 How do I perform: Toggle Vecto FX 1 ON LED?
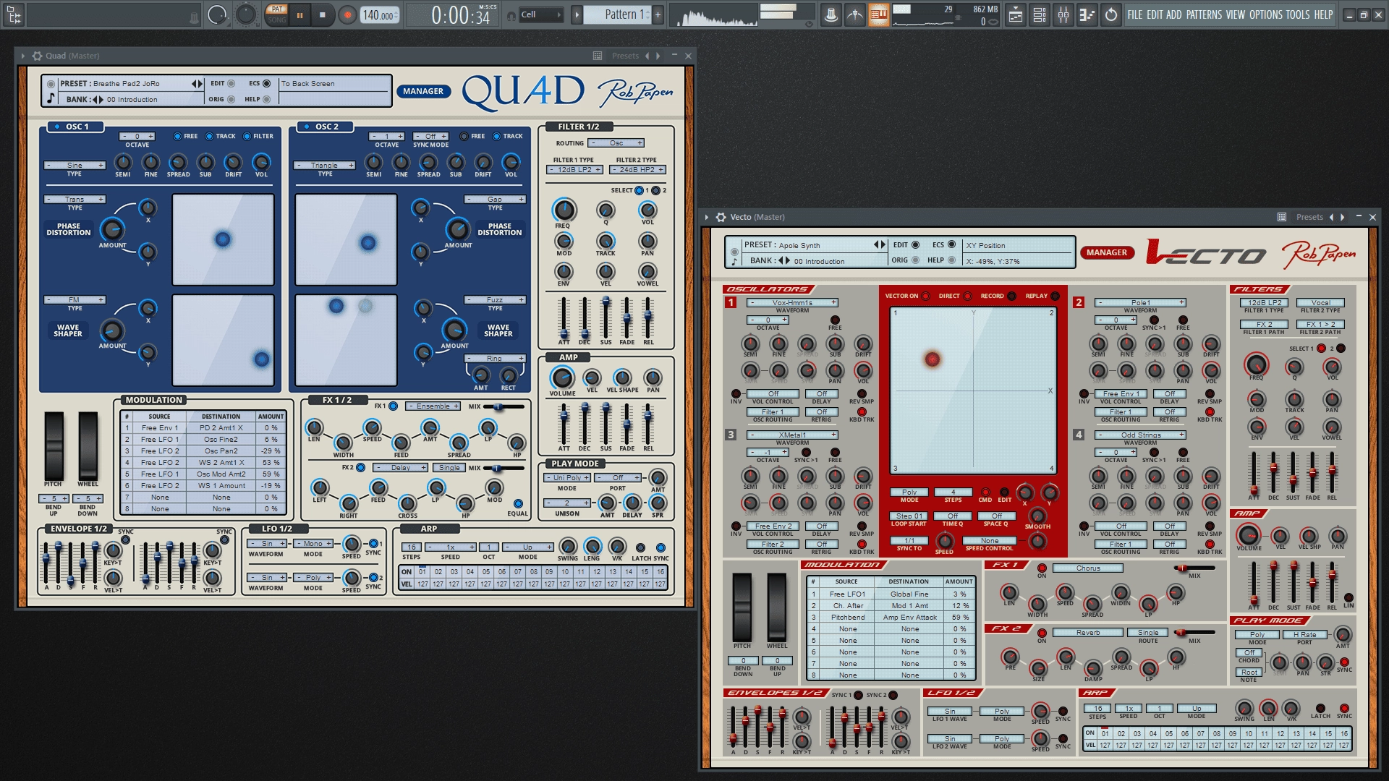(1042, 568)
